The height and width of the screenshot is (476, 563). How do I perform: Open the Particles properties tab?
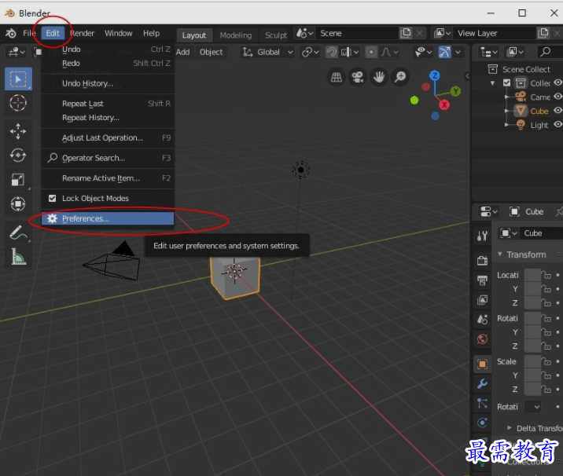click(482, 404)
